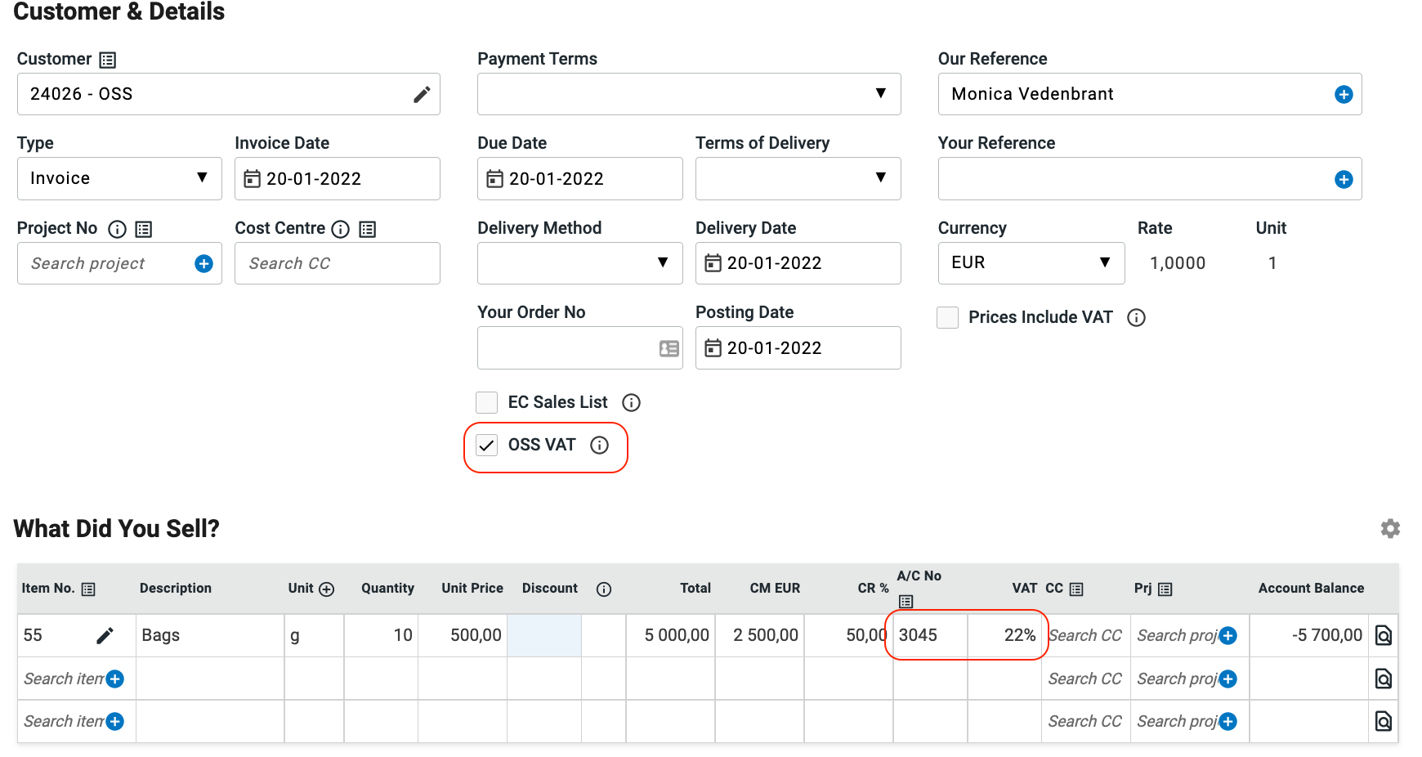Open the Delivery Method dropdown

(579, 262)
